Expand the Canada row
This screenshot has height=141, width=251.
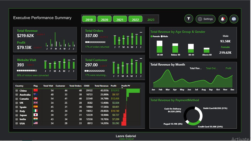(16, 99)
